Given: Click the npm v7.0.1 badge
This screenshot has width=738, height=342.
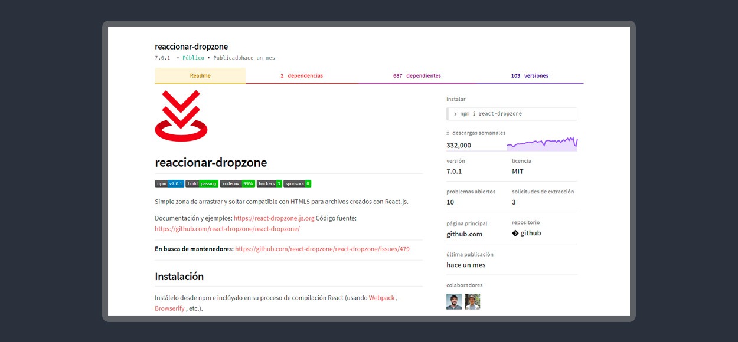Looking at the screenshot, I should (169, 184).
